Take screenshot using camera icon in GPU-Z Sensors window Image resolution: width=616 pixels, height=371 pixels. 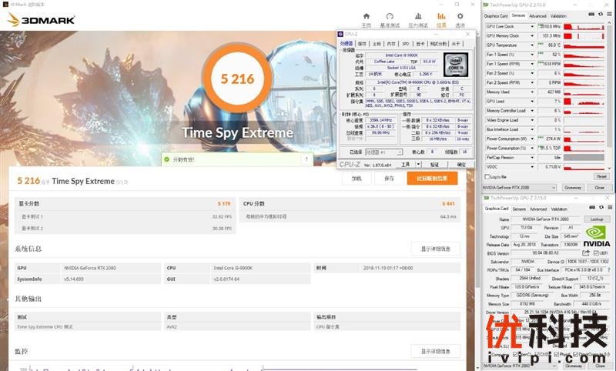point(591,15)
